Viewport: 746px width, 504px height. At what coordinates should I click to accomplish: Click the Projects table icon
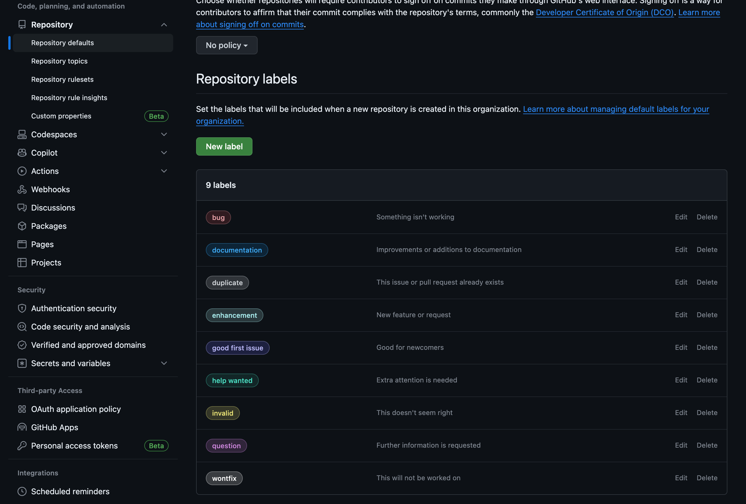22,263
